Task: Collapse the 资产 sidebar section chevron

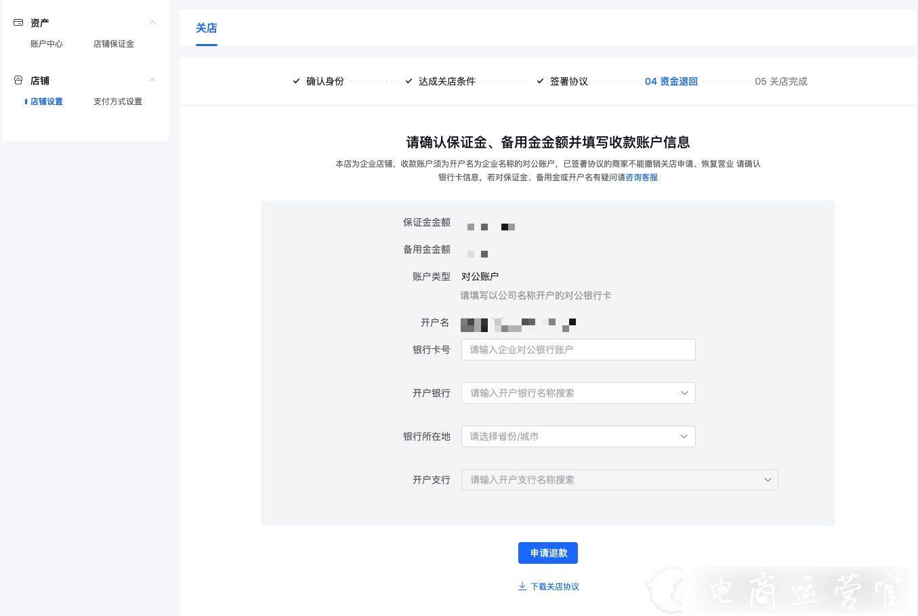Action: coord(152,22)
